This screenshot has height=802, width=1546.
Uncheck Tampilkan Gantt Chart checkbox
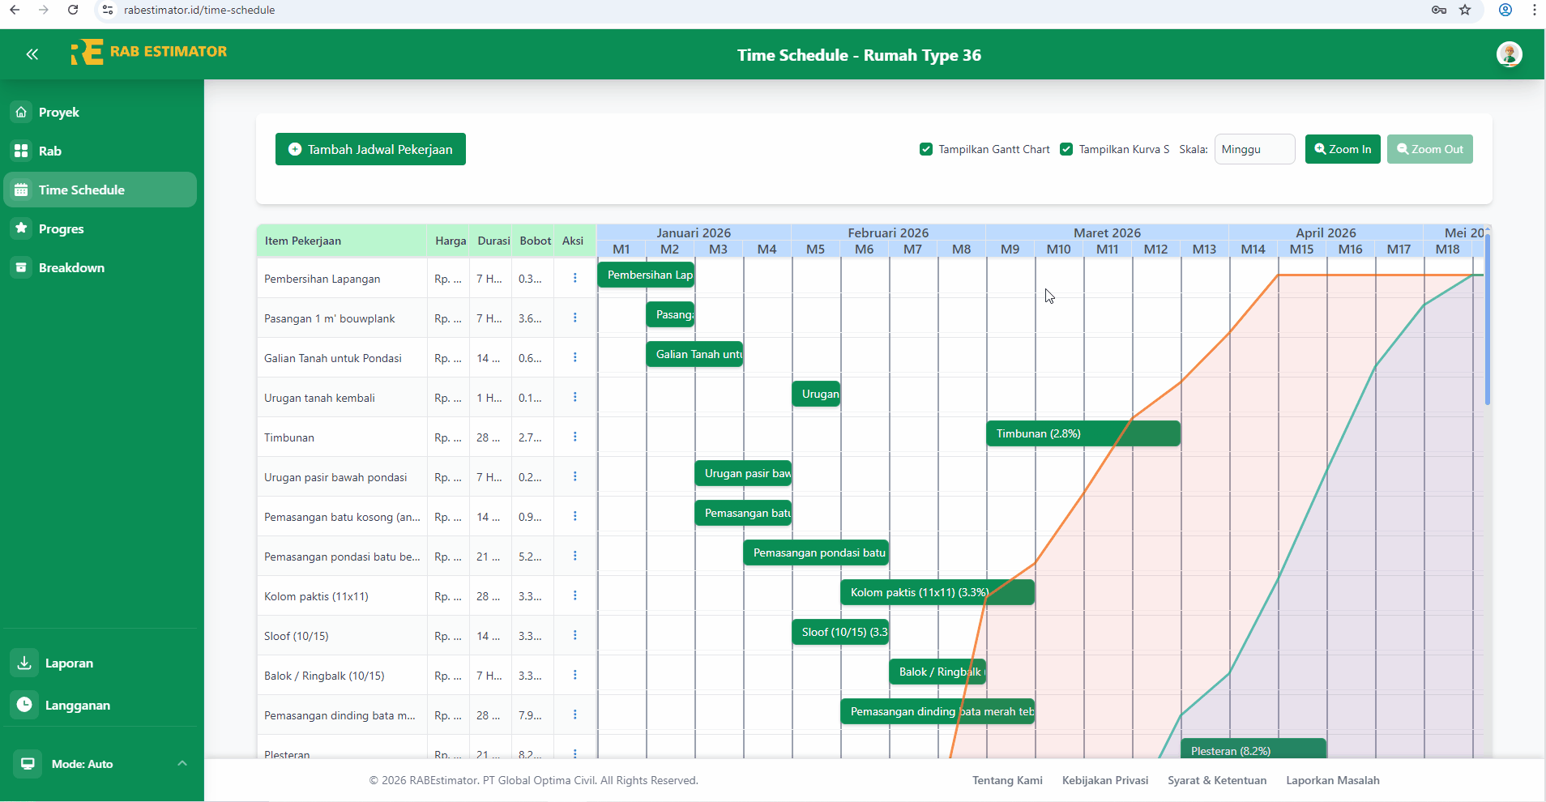(x=926, y=149)
